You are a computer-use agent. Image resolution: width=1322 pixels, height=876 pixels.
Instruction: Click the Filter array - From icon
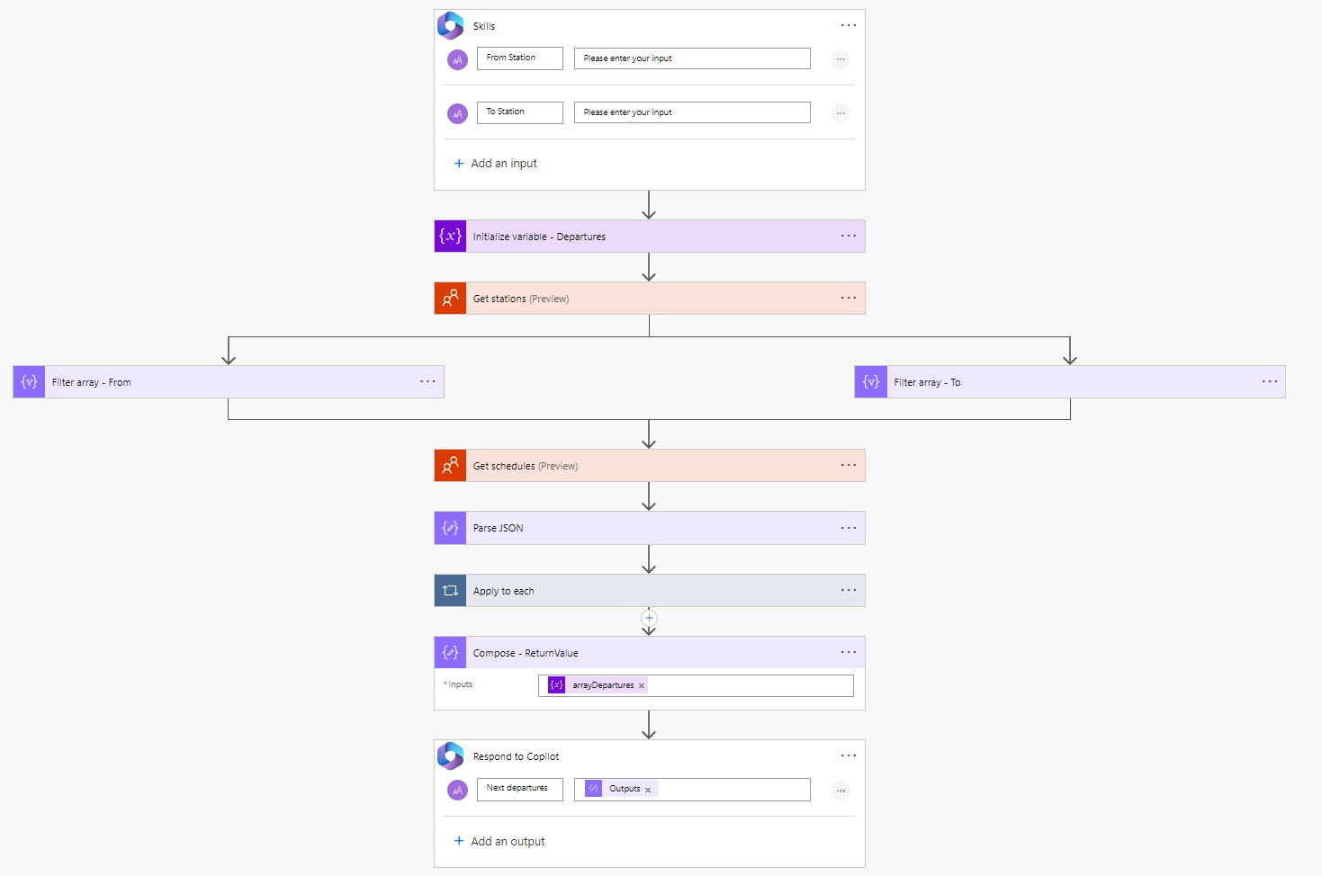[x=29, y=382]
